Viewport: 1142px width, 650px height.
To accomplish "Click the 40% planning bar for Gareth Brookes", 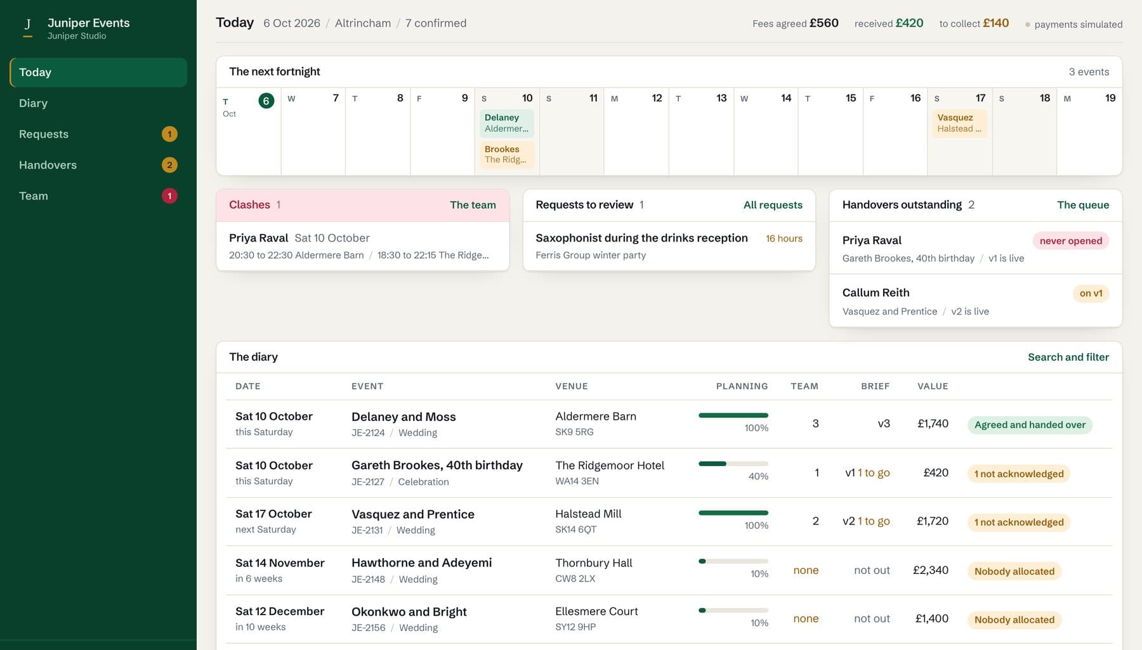I will pyautogui.click(x=733, y=464).
